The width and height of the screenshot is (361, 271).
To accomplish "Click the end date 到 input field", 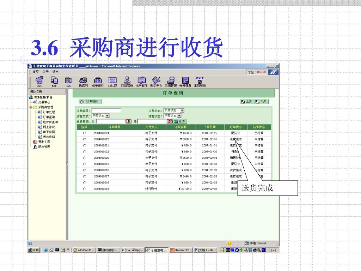I will [x=152, y=121].
